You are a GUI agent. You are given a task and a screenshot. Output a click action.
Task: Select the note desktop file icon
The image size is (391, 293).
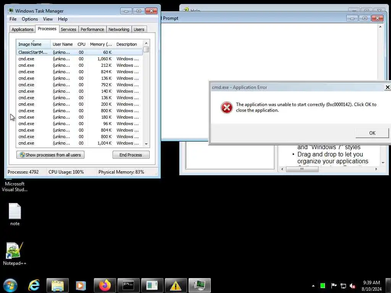tap(15, 214)
